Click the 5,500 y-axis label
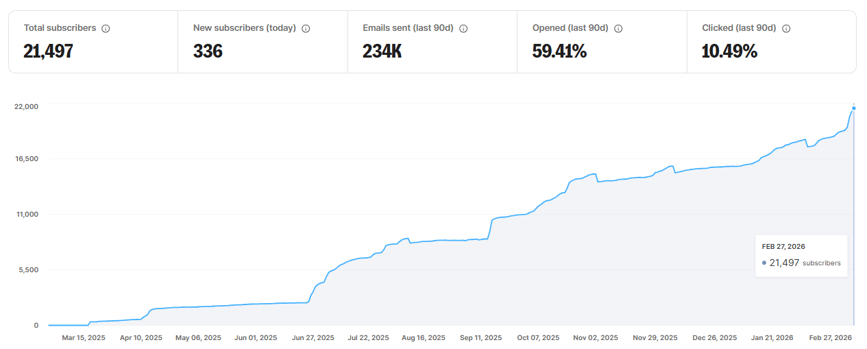Screen dimensions: 867x349 pyautogui.click(x=29, y=269)
